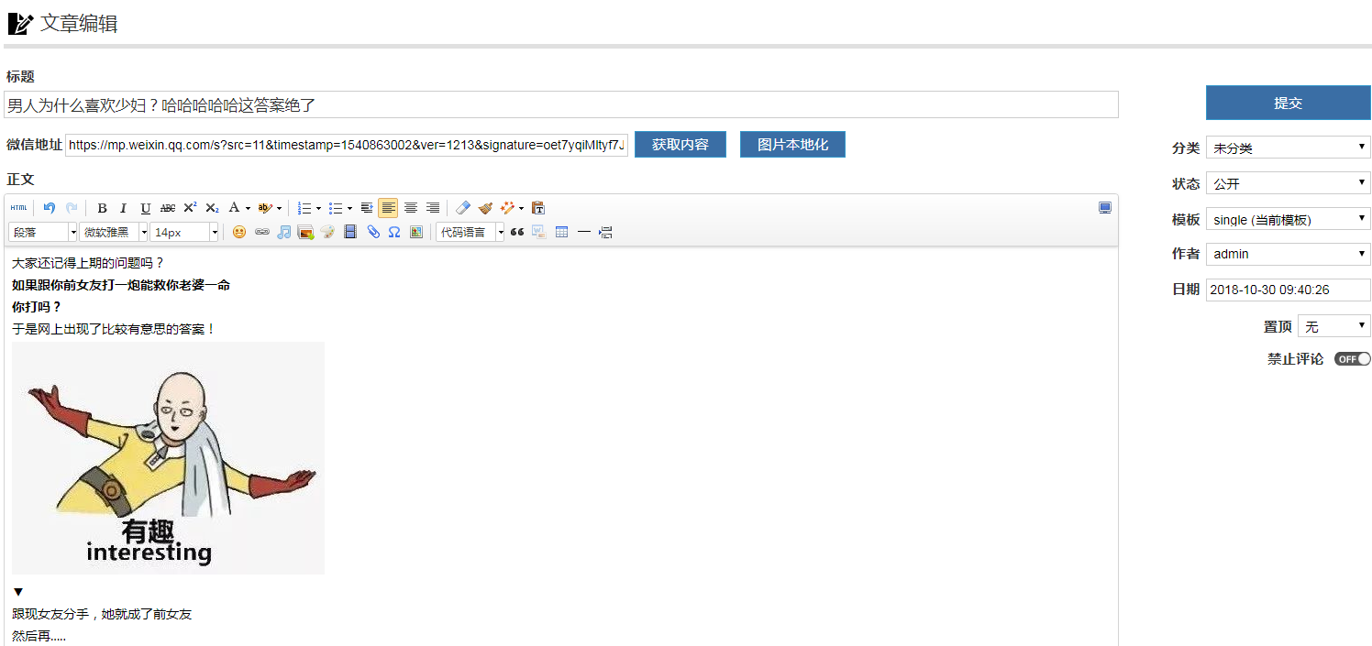Image resolution: width=1372 pixels, height=646 pixels.
Task: Insert a hyperlink with the chain icon
Action: click(x=262, y=232)
